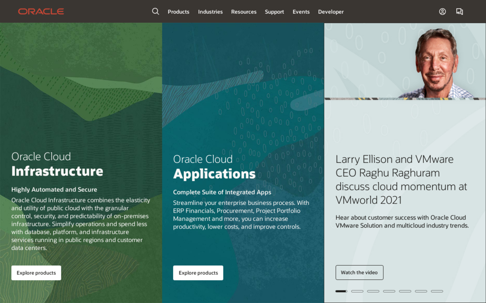Click the man's portrait photo in the VMworld panel
Screen dimensions: 486x303
pos(436,64)
